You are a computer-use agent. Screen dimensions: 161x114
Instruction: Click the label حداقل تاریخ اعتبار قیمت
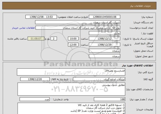point(144,45)
